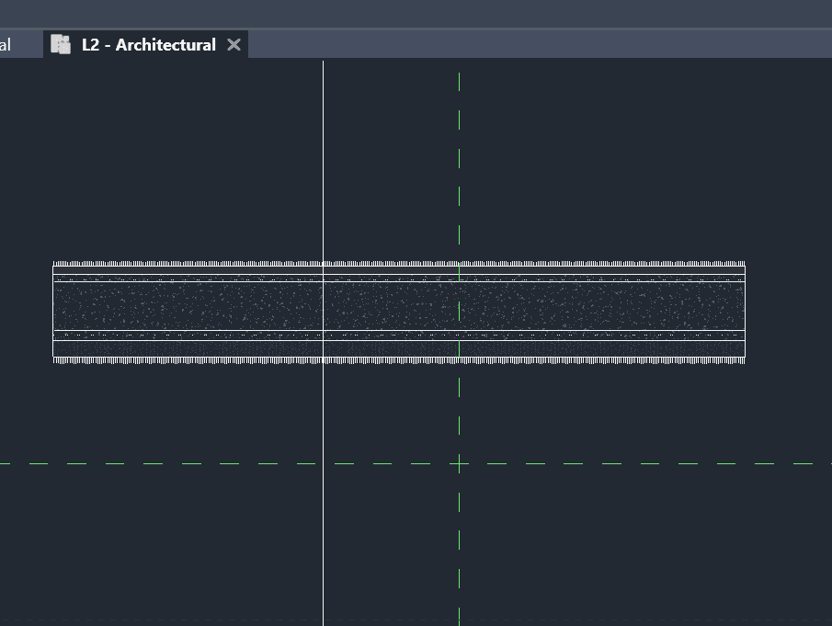This screenshot has width=832, height=626.
Task: Click where dashed centerline meets slab bottom edge
Action: 459,357
